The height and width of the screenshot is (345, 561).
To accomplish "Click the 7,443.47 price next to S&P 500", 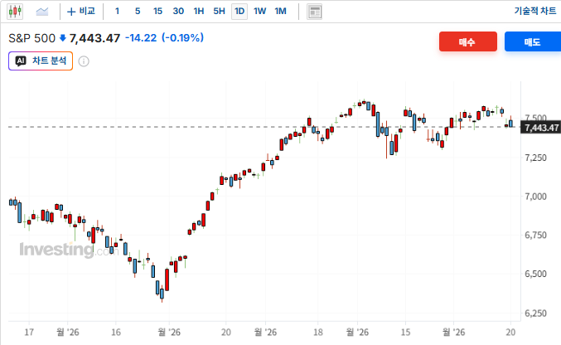I will pos(94,38).
